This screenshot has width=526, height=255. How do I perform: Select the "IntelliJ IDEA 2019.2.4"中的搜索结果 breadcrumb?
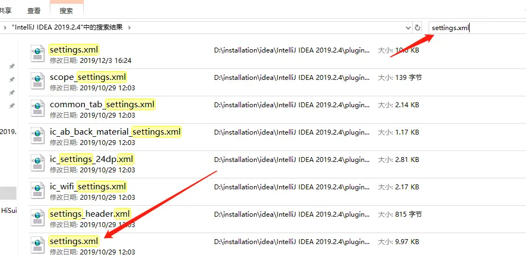click(67, 27)
